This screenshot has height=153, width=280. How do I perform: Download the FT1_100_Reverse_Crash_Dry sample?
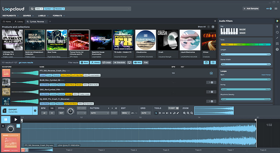tap(211, 73)
